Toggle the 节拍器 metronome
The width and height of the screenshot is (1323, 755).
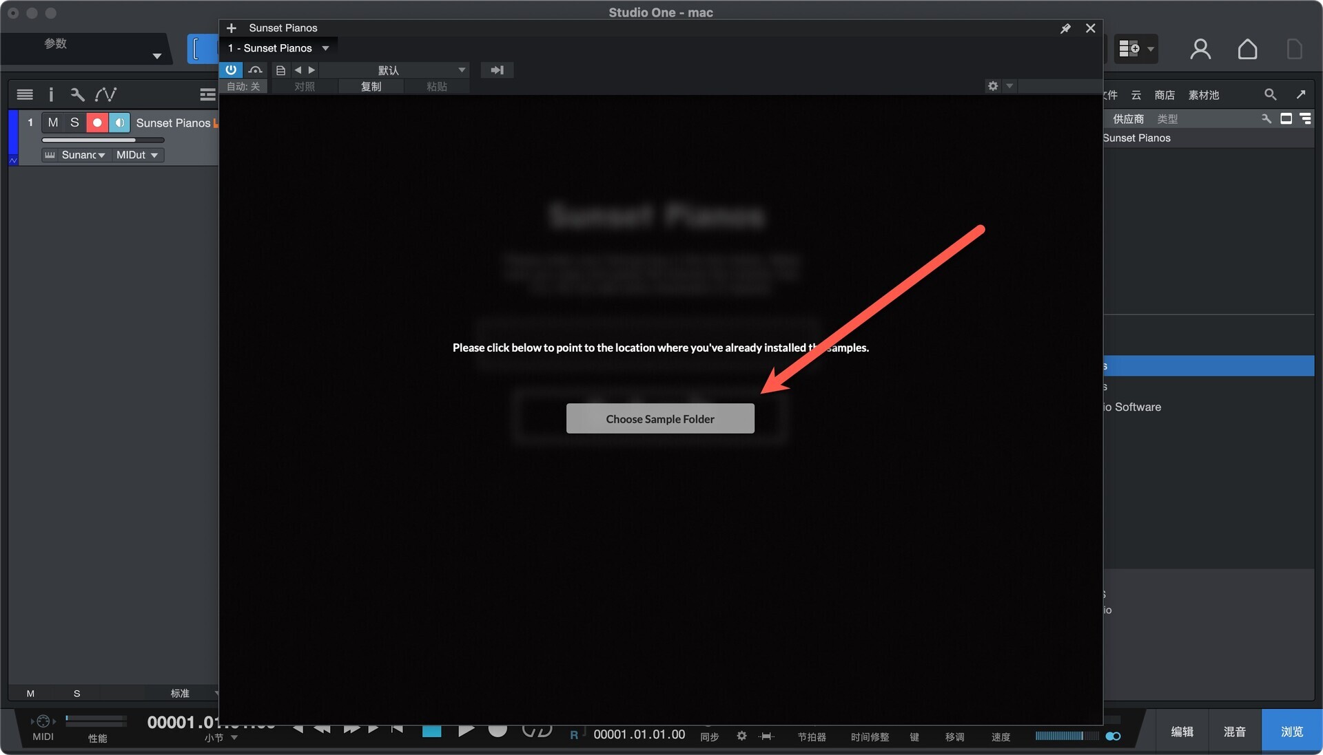[812, 737]
